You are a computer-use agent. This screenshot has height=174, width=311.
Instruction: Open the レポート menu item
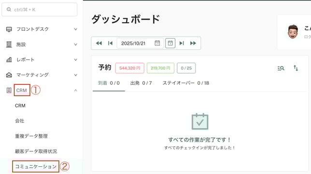tap(25, 60)
